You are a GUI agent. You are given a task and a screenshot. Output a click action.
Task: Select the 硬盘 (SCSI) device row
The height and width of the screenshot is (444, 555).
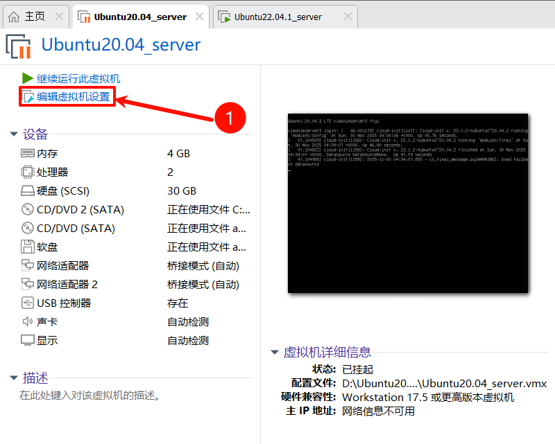(x=136, y=191)
